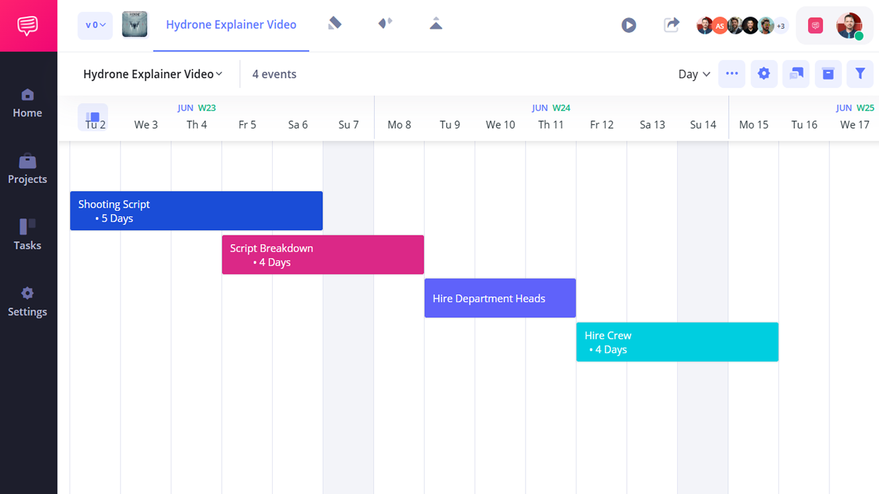
Task: Click the play button icon
Action: [629, 25]
